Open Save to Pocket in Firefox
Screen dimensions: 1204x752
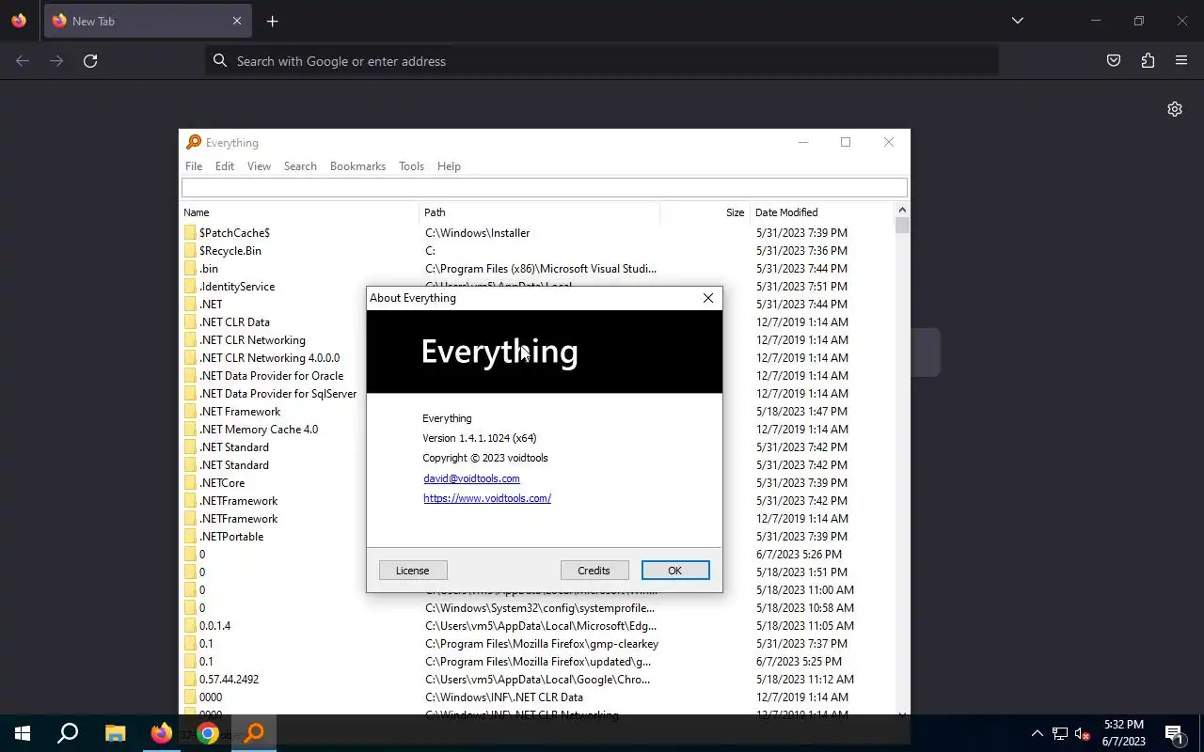[1114, 61]
